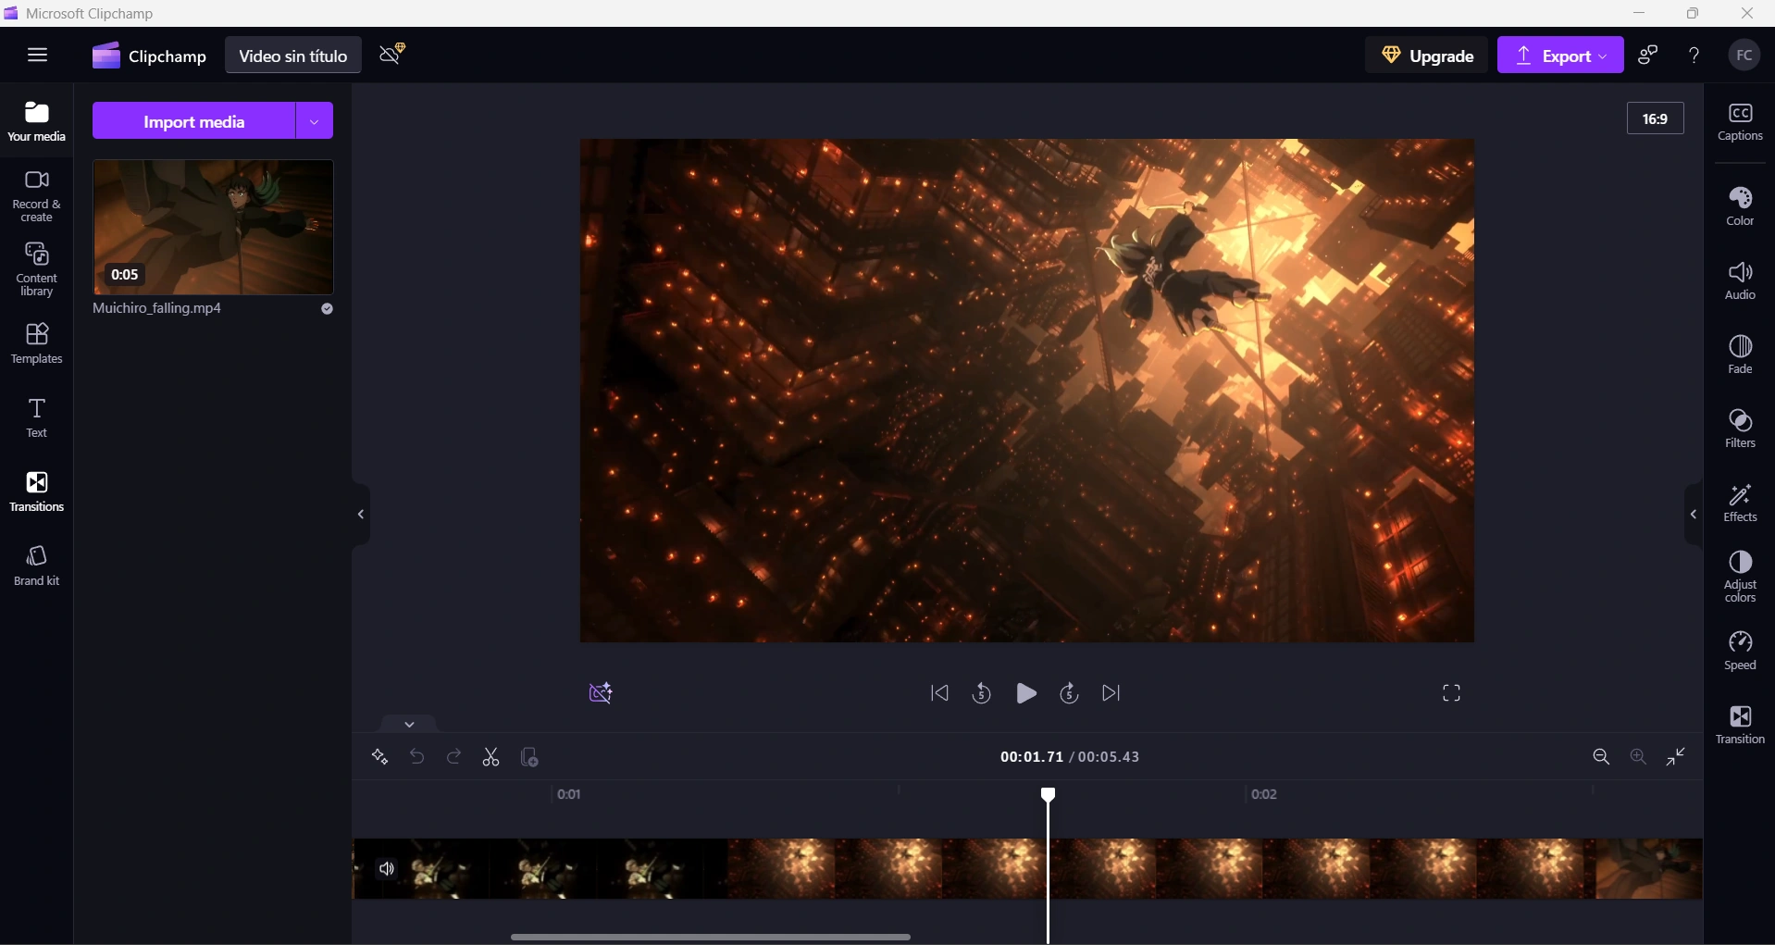Open the Effects panel
The height and width of the screenshot is (945, 1775).
[x=1740, y=503]
